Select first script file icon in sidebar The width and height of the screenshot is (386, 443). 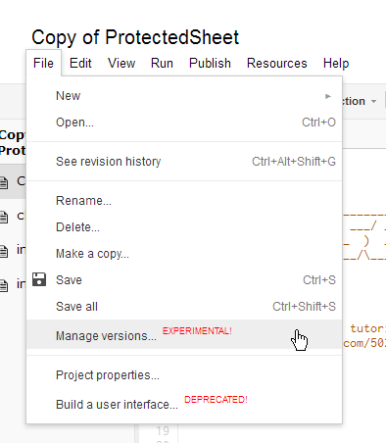(4, 182)
